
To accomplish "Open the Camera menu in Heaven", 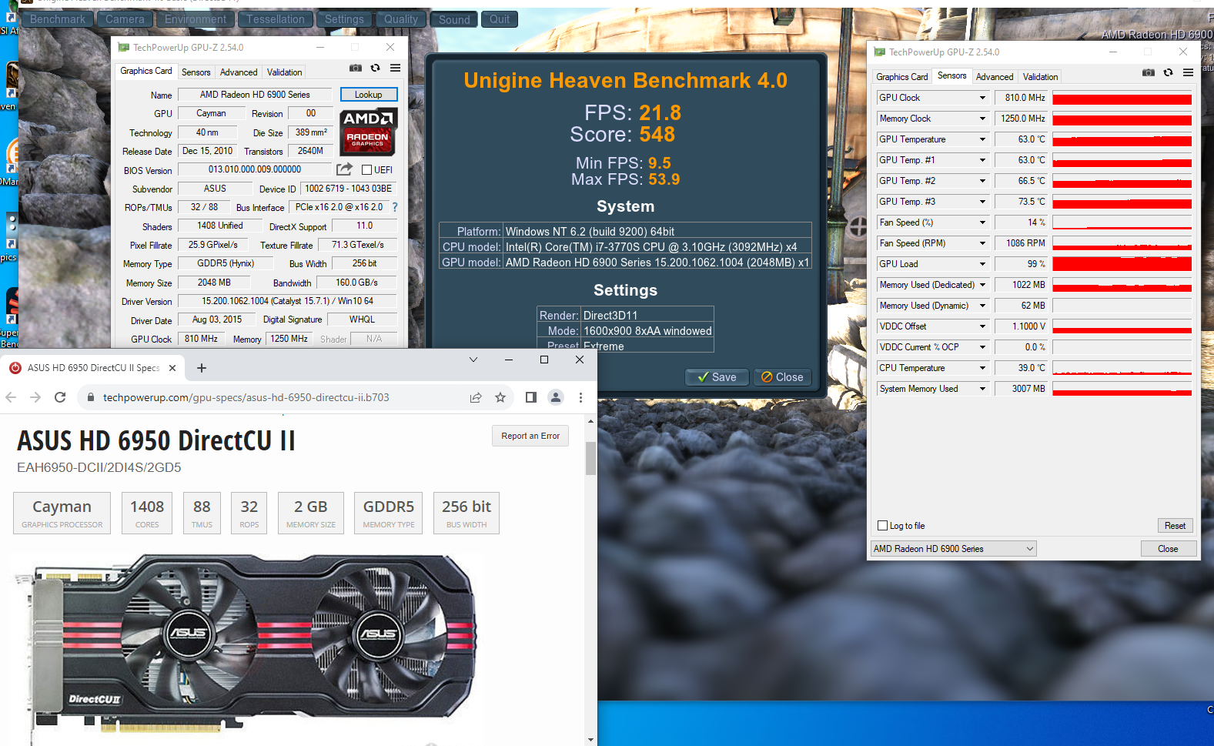I will coord(125,19).
